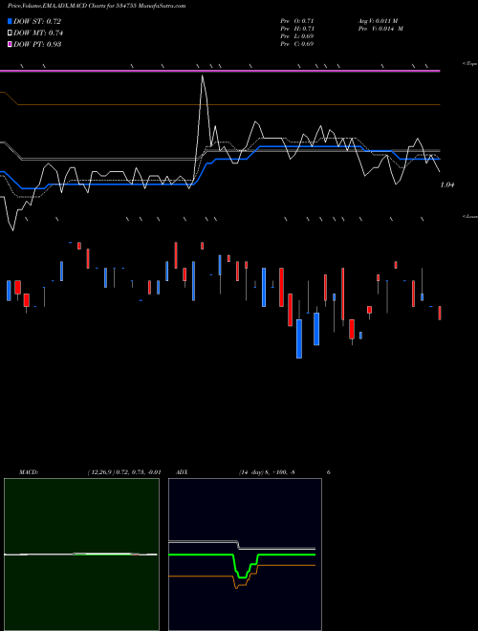The height and width of the screenshot is (631, 478).
Task: Click the MACD '(12,26,9)' values text
Action: click(124, 472)
